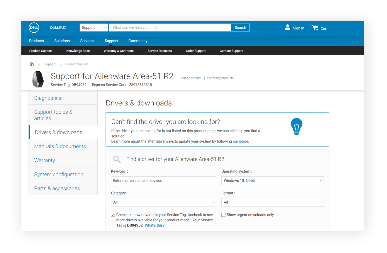Open the Support scope dropdown in header
The width and height of the screenshot is (387, 253).
tap(94, 28)
